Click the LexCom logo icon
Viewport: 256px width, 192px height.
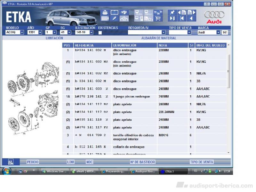pos(11,162)
